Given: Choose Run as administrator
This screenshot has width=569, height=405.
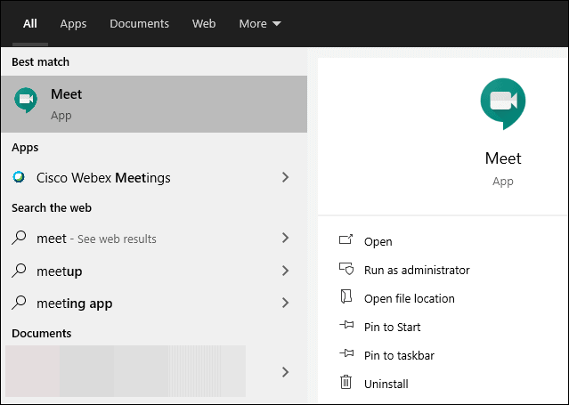Looking at the screenshot, I should (x=417, y=270).
